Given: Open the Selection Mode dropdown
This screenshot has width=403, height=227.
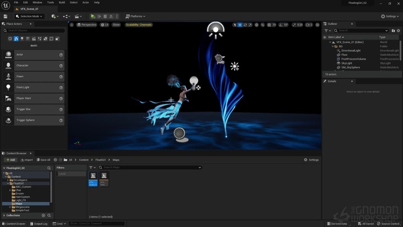Looking at the screenshot, I should click(x=29, y=17).
